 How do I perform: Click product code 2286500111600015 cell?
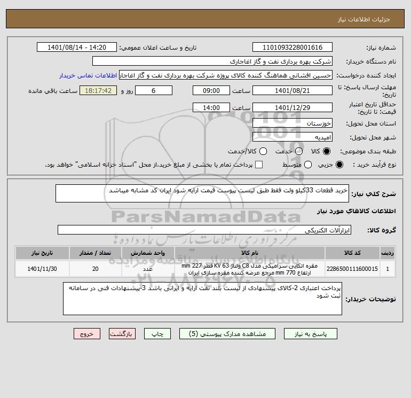tap(352, 269)
